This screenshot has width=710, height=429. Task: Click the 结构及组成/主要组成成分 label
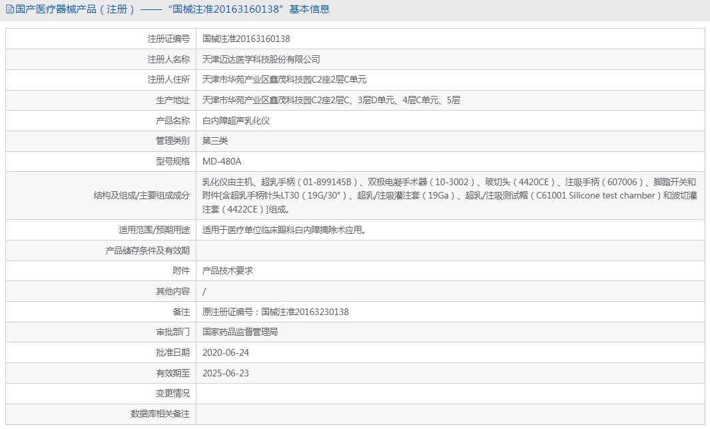pyautogui.click(x=142, y=196)
